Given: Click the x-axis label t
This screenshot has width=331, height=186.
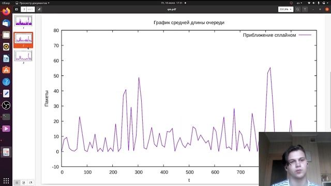Looking at the screenshot, I should coord(189,180).
